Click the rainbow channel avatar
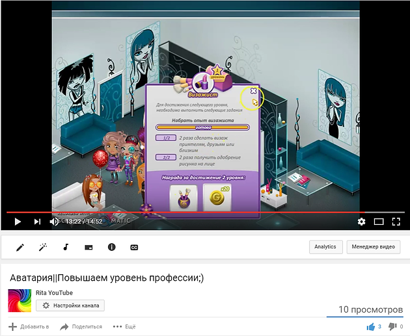Image resolution: width=410 pixels, height=336 pixels. pos(20,300)
